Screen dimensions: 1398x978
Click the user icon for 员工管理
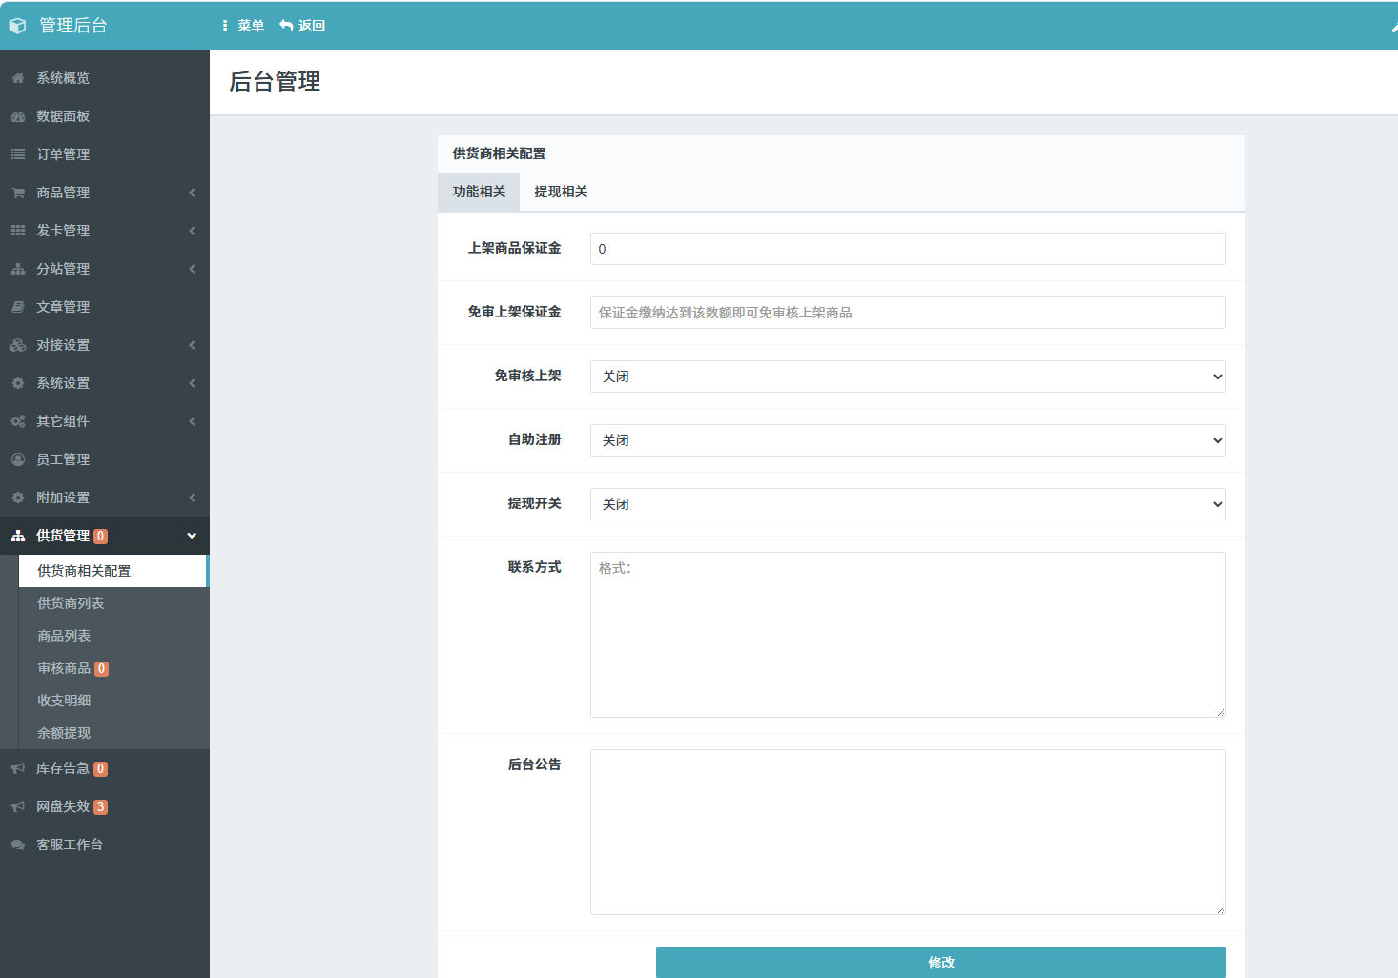tap(18, 459)
